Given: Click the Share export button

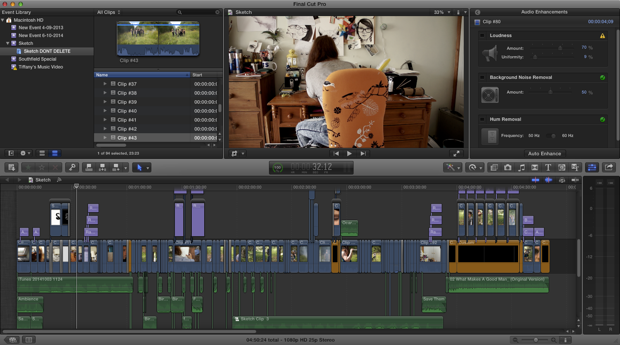Looking at the screenshot, I should [x=609, y=167].
